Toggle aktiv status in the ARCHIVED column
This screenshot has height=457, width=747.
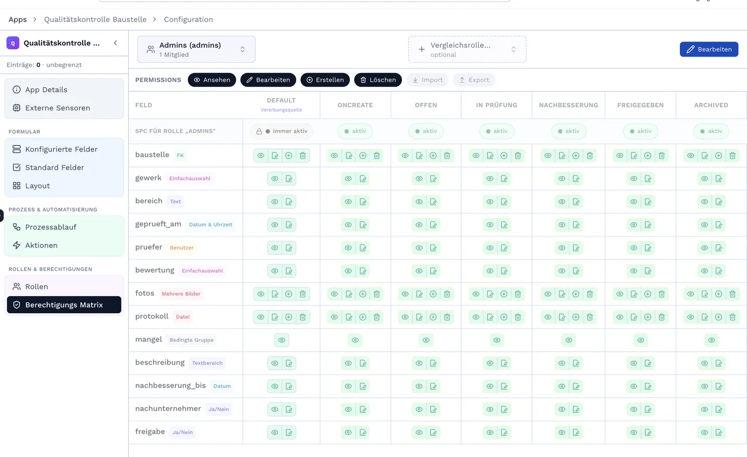tap(711, 131)
